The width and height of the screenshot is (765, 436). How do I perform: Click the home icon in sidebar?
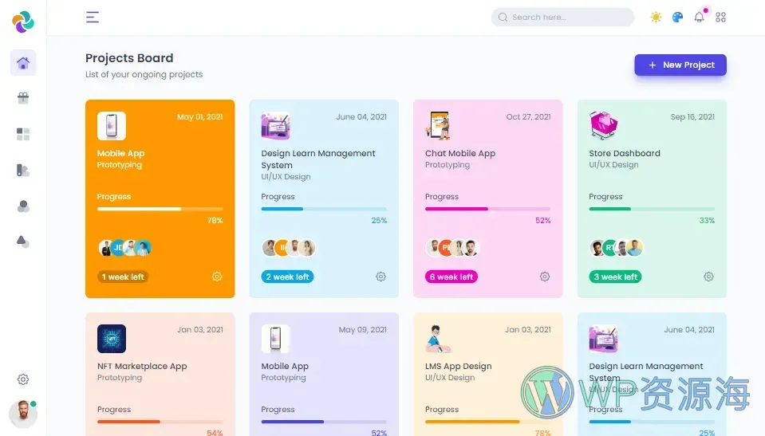tap(23, 63)
